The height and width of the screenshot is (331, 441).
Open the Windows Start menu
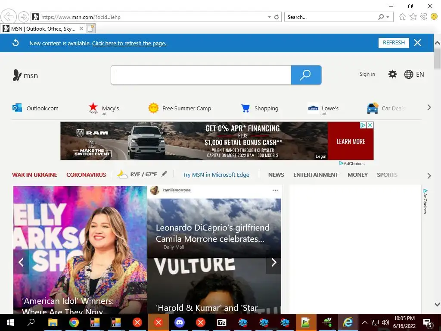pyautogui.click(x=10, y=322)
